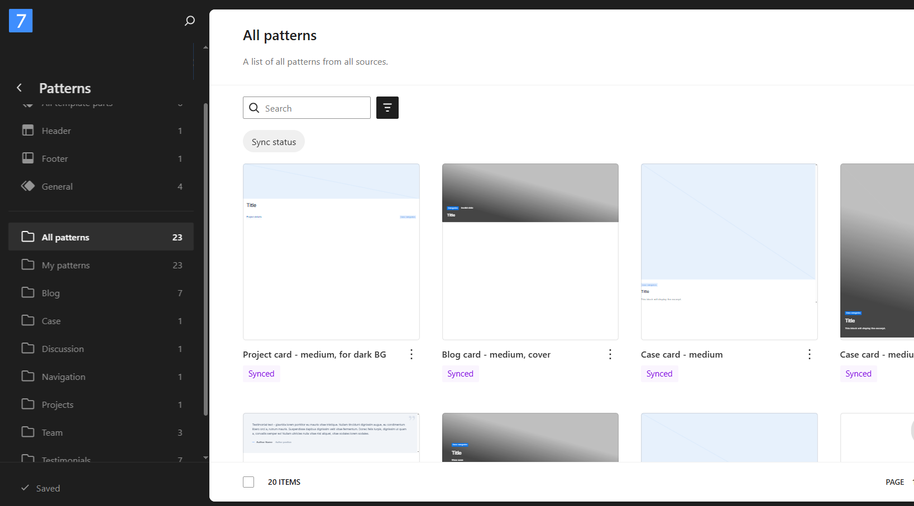Screen dimensions: 914x506
Task: Open the Footer template parts
Action: pos(101,158)
